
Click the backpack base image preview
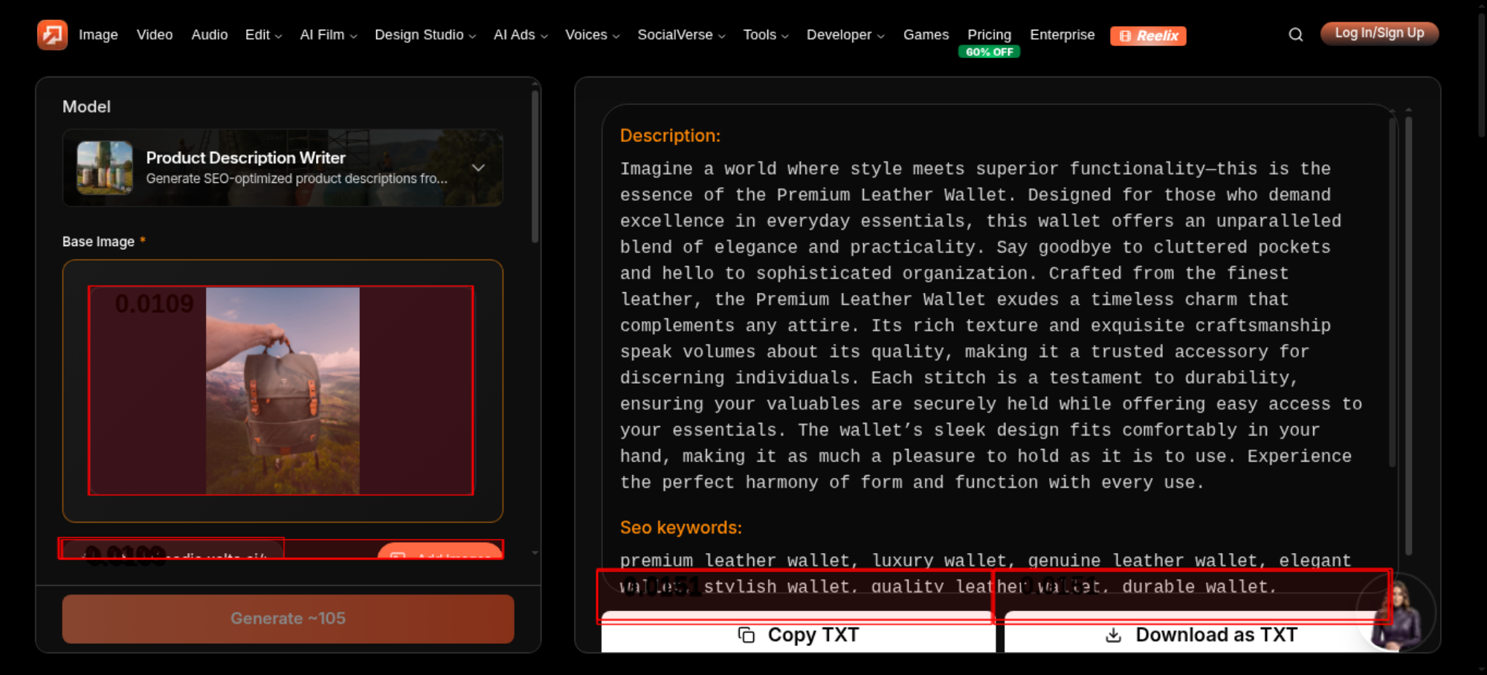[x=283, y=391]
